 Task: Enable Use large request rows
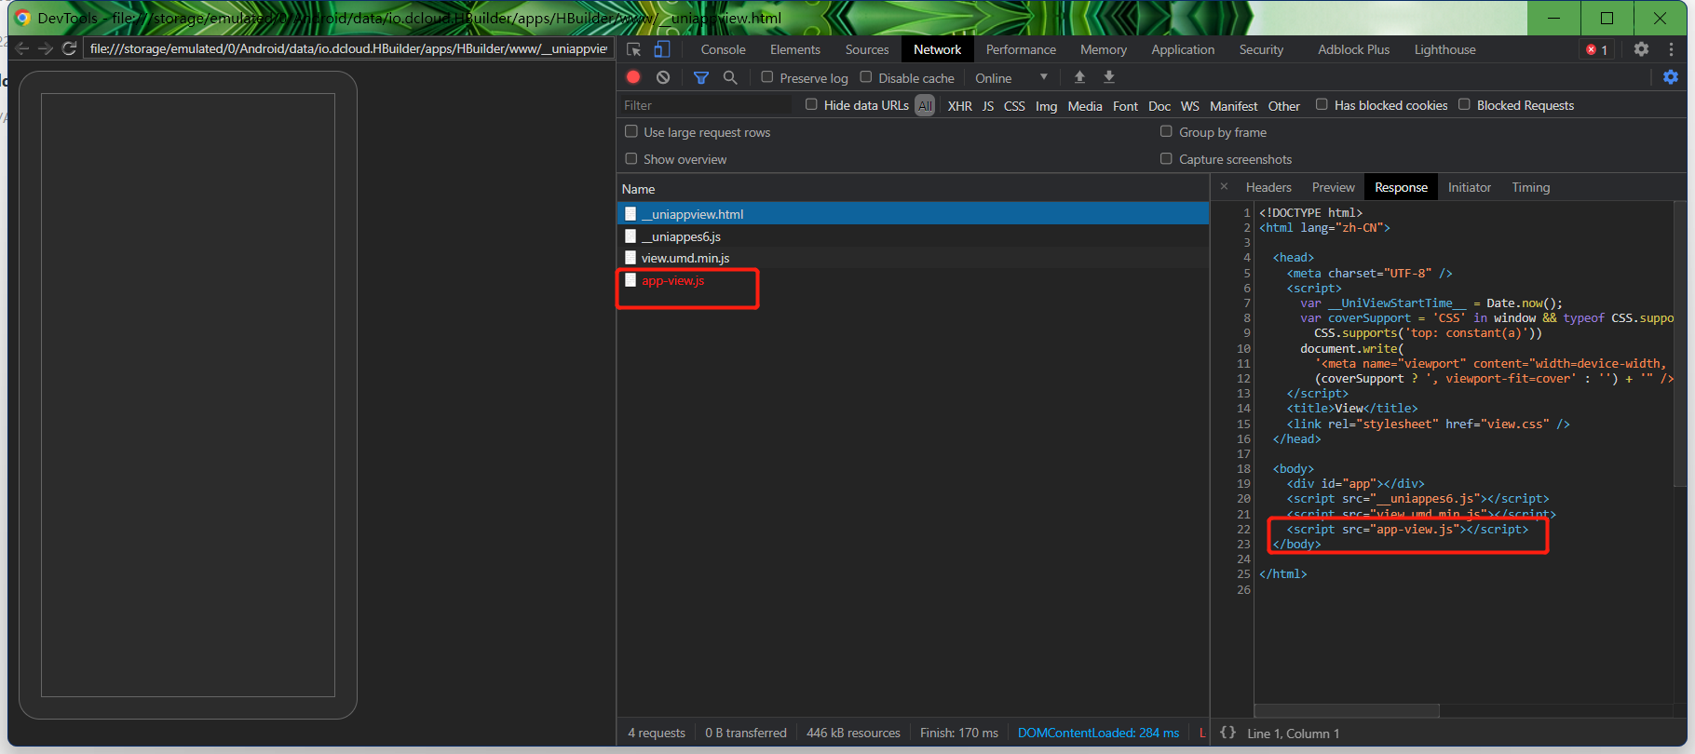coord(631,131)
